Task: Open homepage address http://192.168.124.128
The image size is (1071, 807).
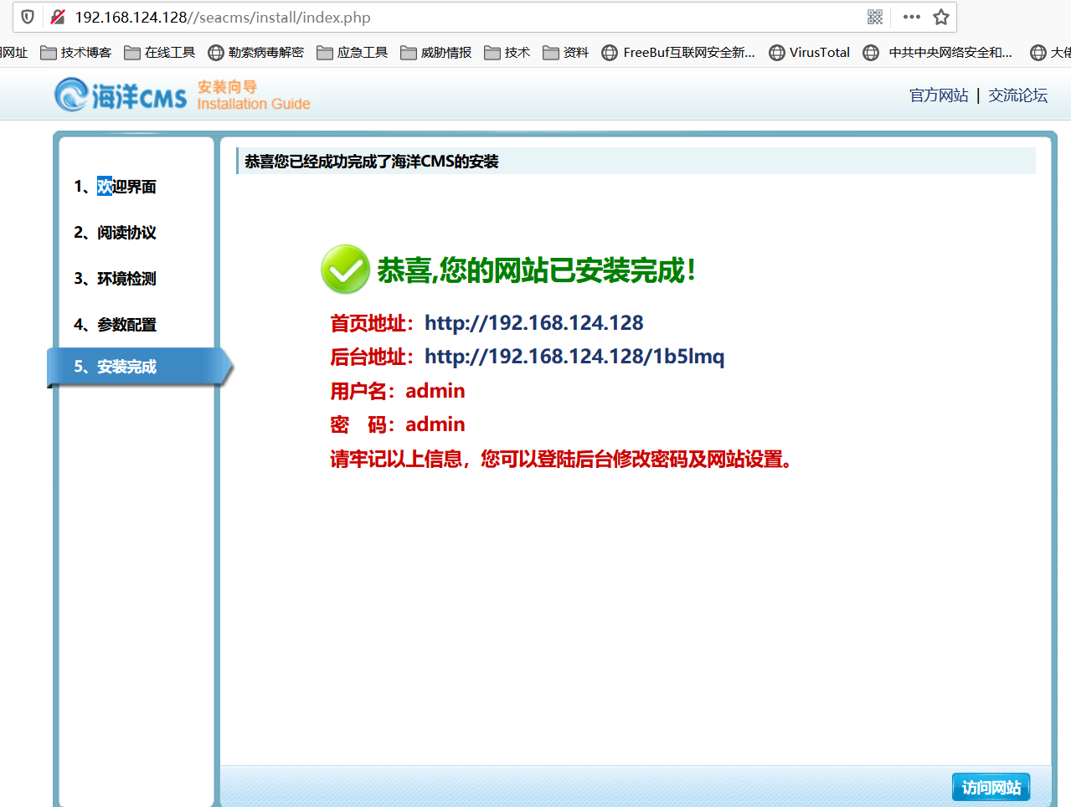Action: pyautogui.click(x=534, y=323)
